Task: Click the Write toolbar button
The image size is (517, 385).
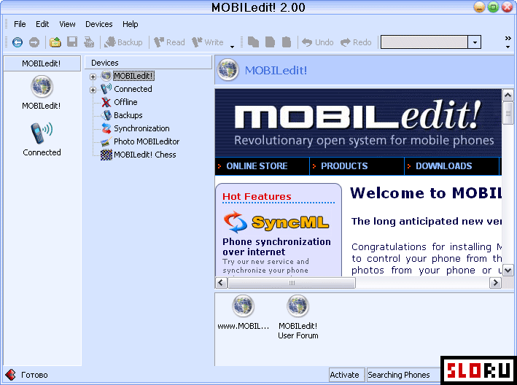Action: [208, 42]
